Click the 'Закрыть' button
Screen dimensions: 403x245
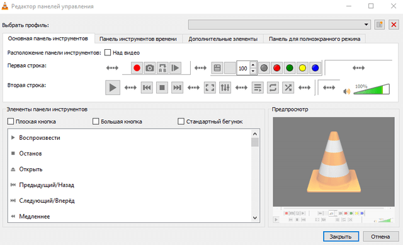(341, 237)
